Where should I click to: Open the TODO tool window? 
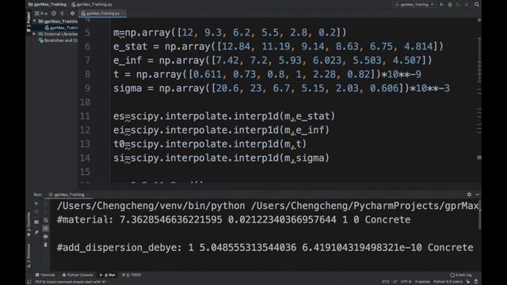point(132,275)
